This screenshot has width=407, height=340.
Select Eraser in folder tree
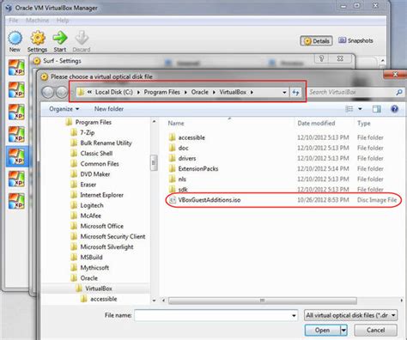point(88,185)
